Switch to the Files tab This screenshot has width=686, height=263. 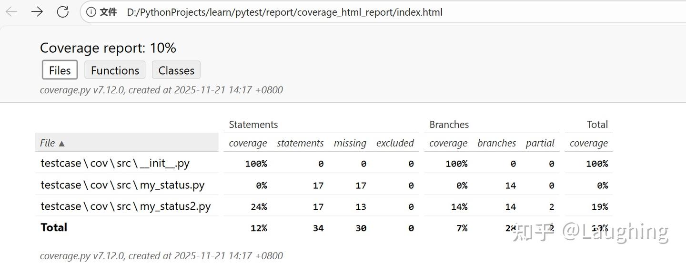click(x=60, y=70)
